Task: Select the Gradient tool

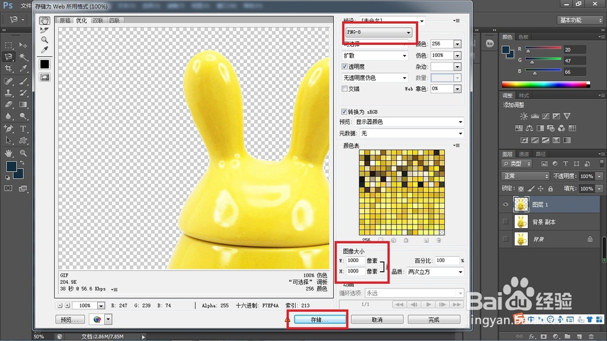Action: [x=23, y=104]
